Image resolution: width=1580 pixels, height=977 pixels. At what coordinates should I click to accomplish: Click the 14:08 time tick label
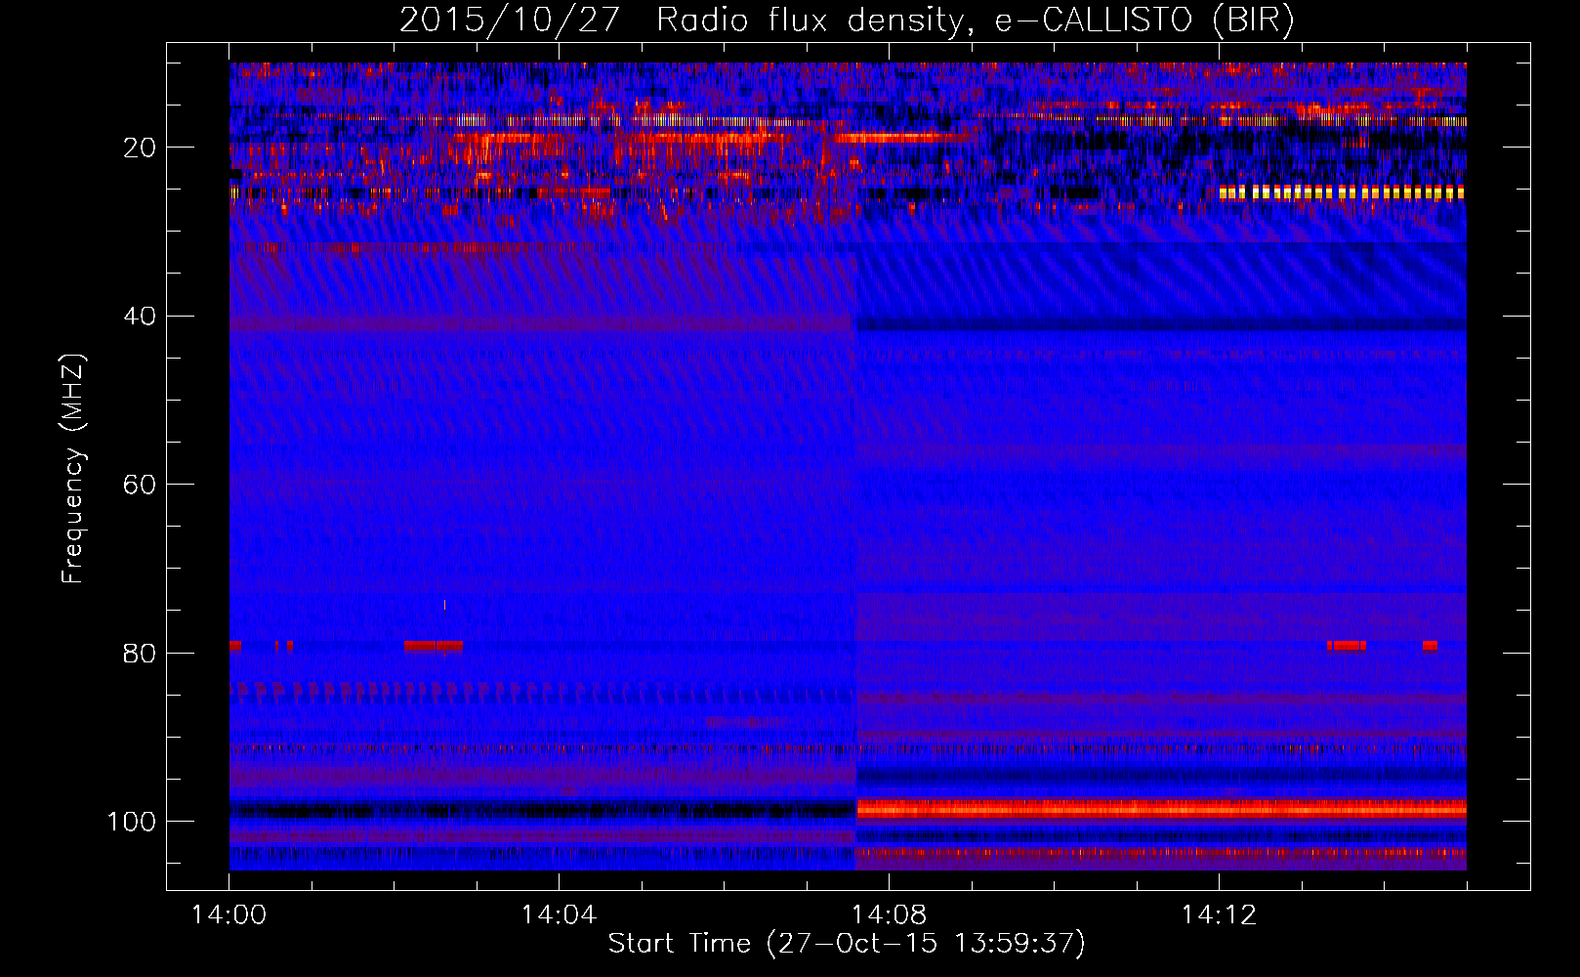pos(889,915)
